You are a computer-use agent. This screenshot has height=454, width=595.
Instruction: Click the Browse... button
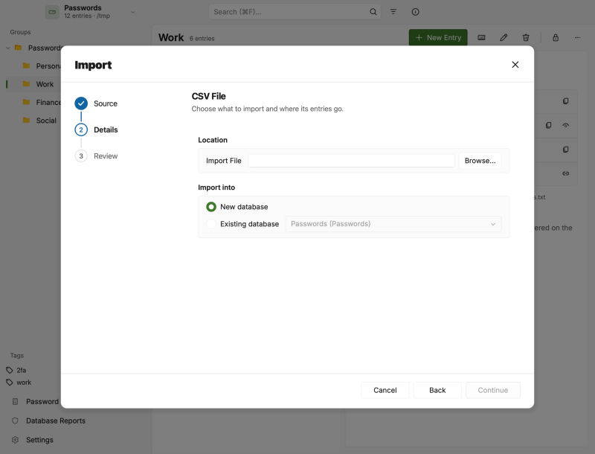pyautogui.click(x=480, y=161)
